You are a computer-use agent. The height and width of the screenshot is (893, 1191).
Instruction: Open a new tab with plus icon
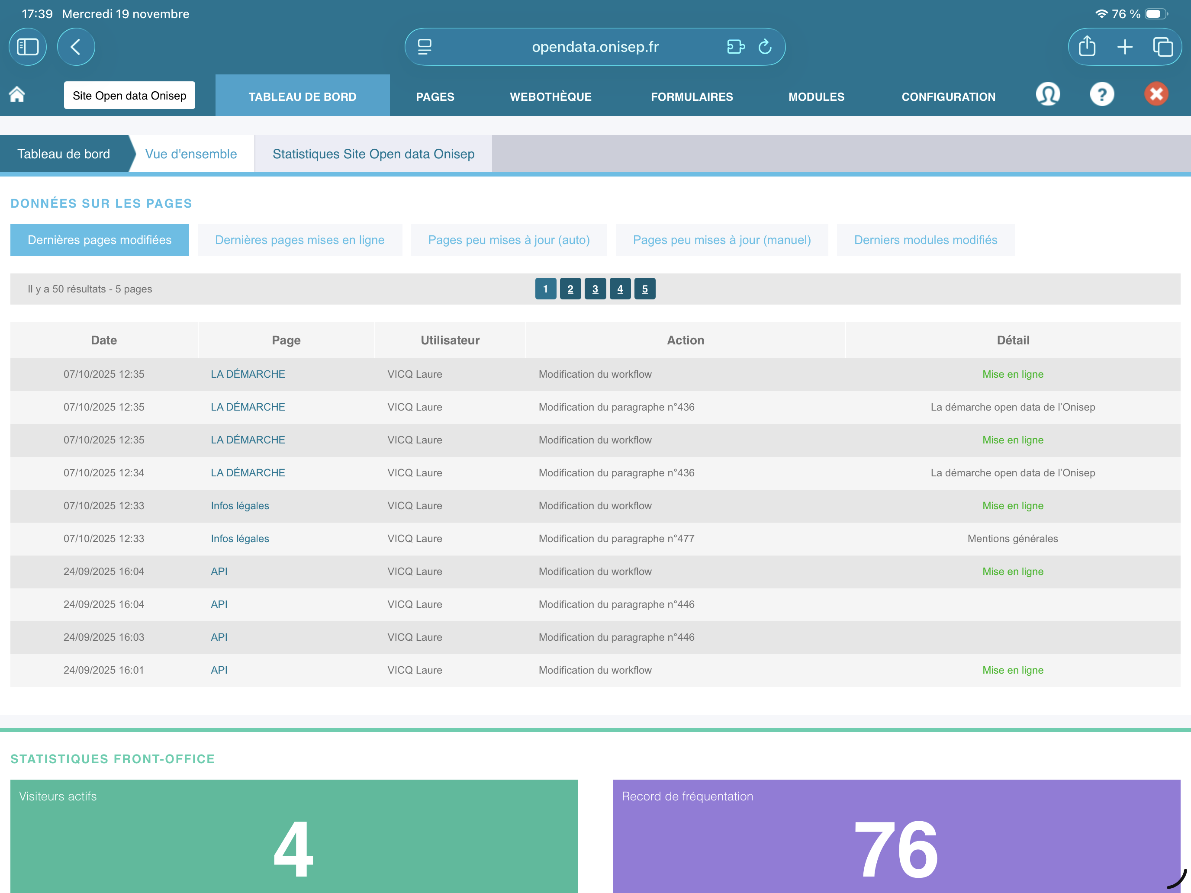(x=1124, y=47)
